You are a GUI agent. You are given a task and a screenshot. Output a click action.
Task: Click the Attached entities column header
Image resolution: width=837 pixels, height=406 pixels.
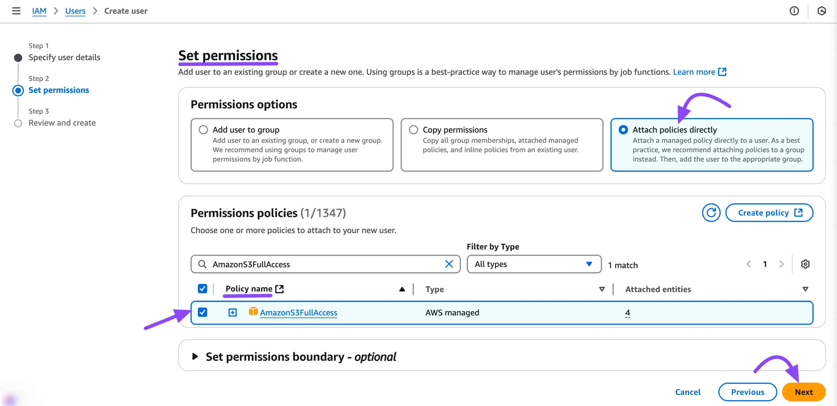pyautogui.click(x=658, y=289)
